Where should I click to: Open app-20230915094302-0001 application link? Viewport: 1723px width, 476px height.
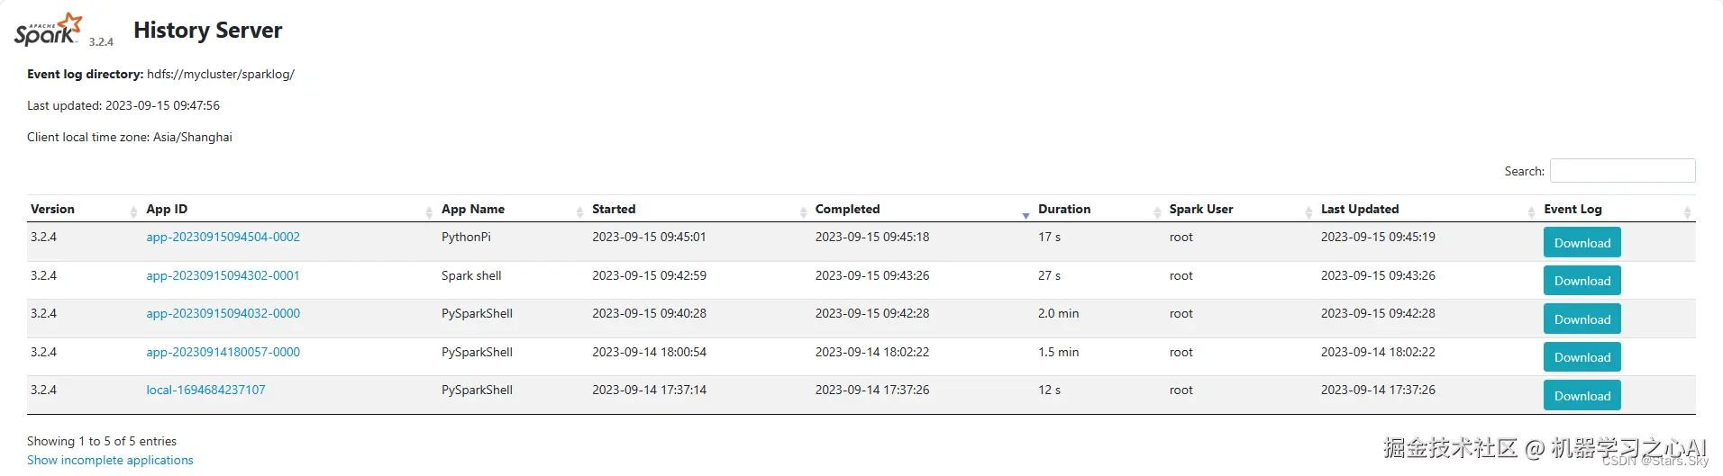[x=223, y=276]
